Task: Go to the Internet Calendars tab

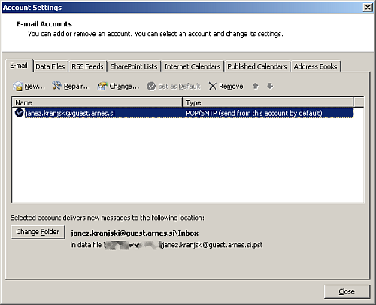Action: click(x=193, y=66)
